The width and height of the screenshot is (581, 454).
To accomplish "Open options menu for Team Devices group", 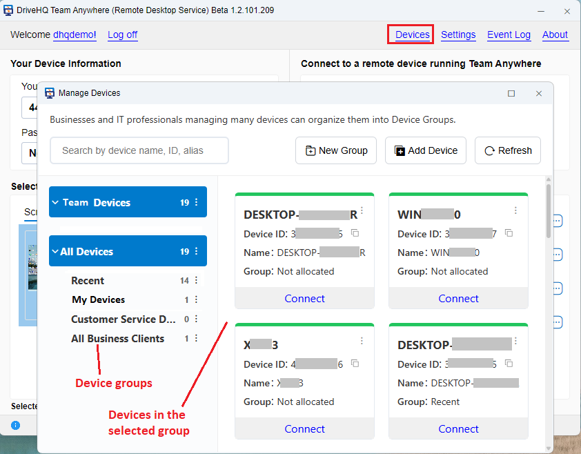I will pos(196,202).
